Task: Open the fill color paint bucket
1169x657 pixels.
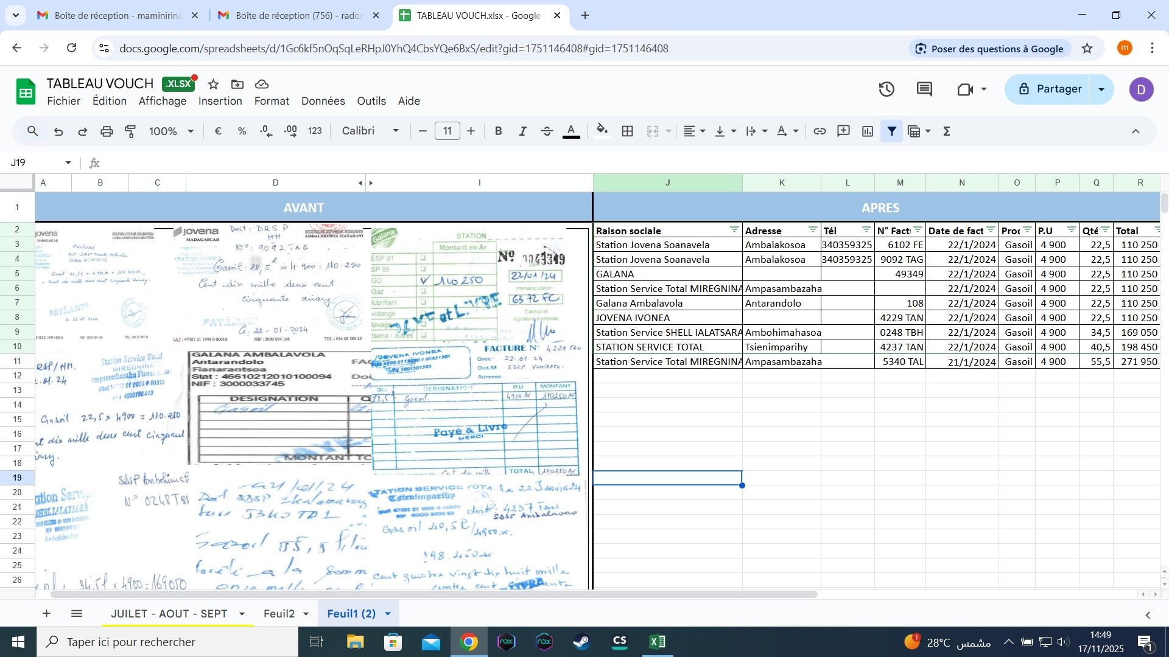Action: point(602,131)
